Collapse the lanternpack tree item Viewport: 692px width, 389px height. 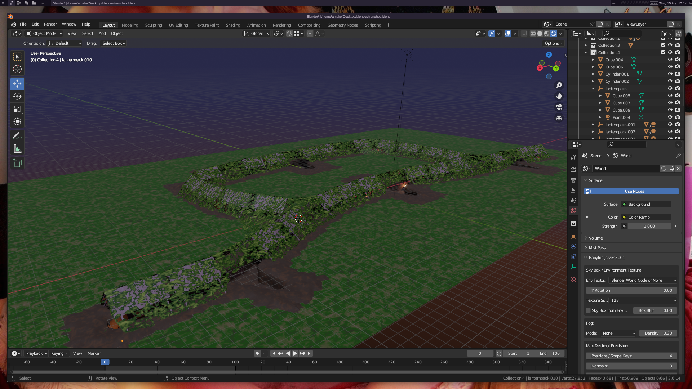coord(593,89)
